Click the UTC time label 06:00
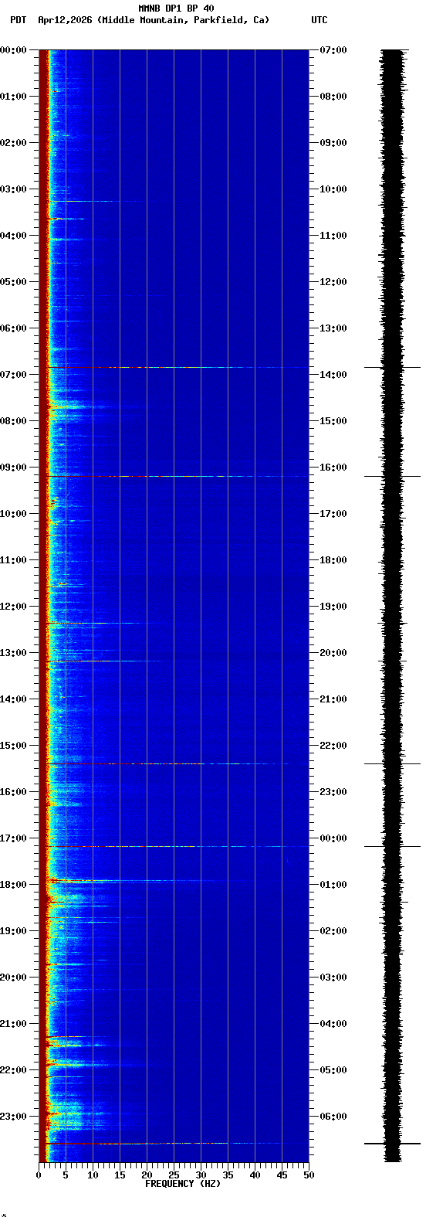Viewport: 426px width, 1224px height. click(x=333, y=1117)
